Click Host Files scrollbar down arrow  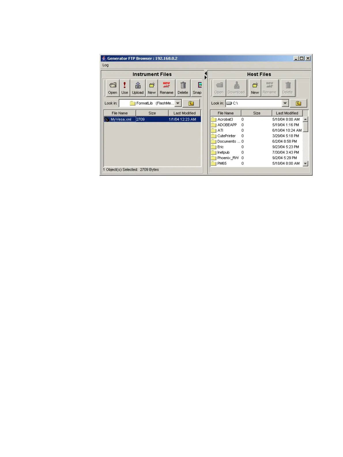[306, 164]
